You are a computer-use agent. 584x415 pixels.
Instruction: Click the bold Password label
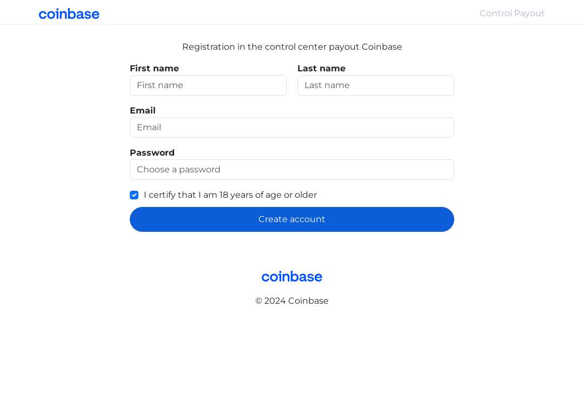pyautogui.click(x=152, y=152)
